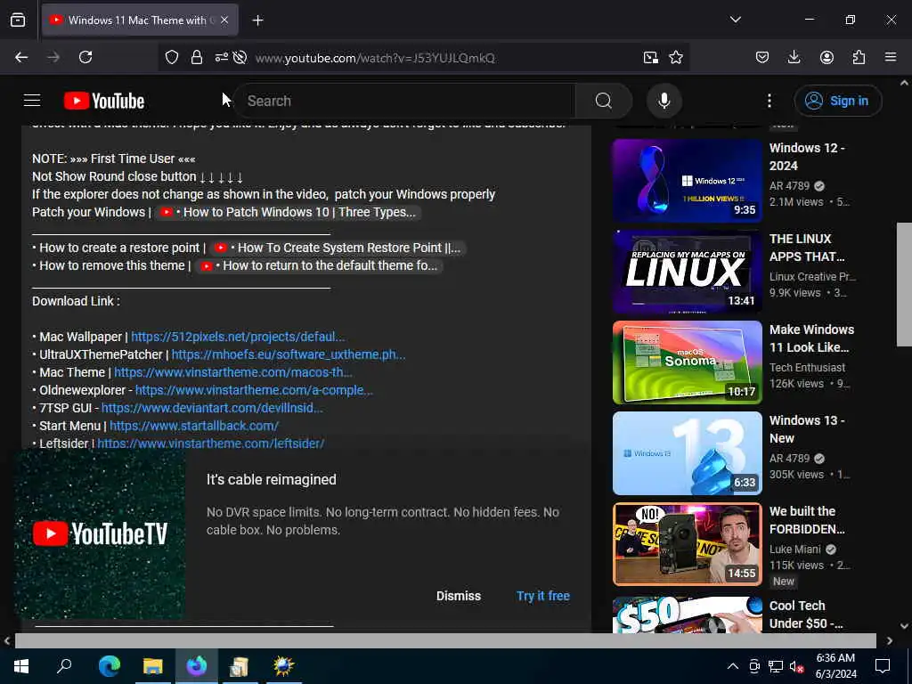Sign in to YouTube
912x684 pixels.
(x=837, y=101)
